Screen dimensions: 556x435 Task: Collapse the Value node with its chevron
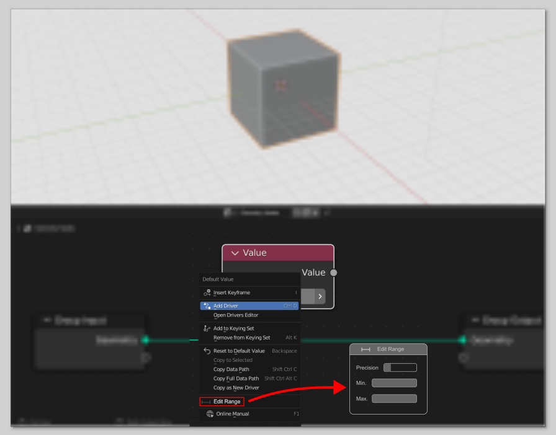235,253
